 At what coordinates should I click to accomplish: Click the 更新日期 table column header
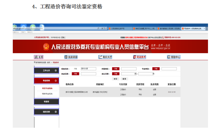pos(172,84)
